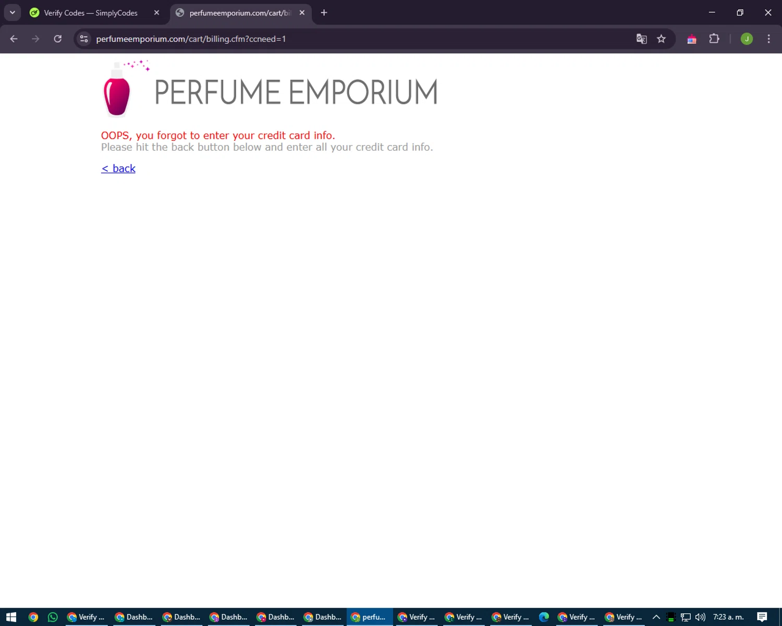
Task: Open pinned Chrome icon in taskbar
Action: (33, 617)
